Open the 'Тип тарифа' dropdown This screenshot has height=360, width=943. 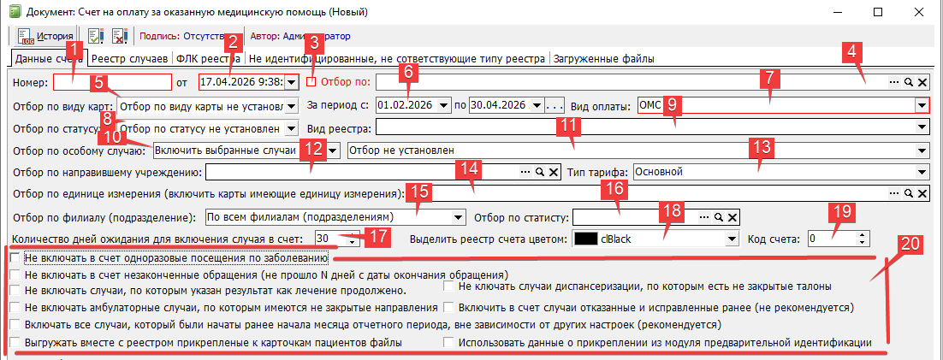coord(922,172)
